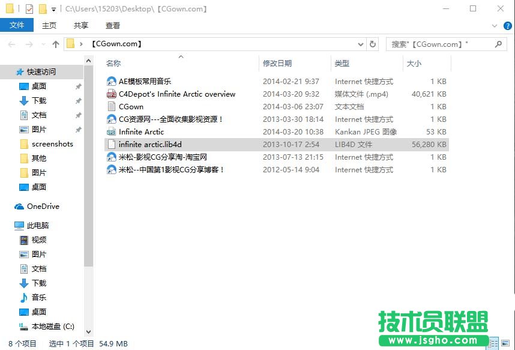Switch to large thumbnails view
Image resolution: width=515 pixels, height=350 pixels.
coord(505,343)
